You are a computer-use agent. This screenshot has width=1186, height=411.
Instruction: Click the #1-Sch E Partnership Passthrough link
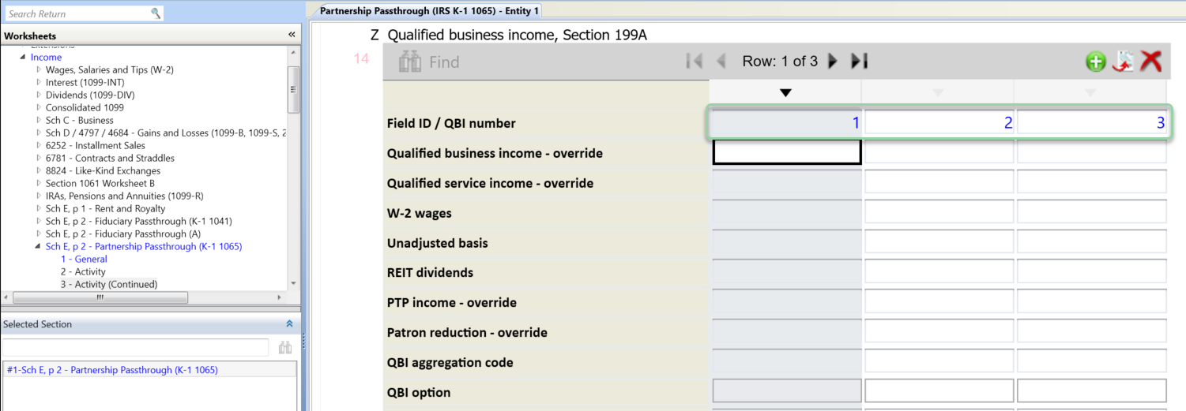(x=112, y=370)
